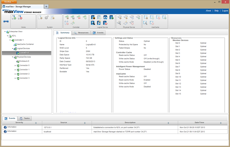Select the maxCache Container tree item
This screenshot has width=230, height=147.
tap(25, 44)
